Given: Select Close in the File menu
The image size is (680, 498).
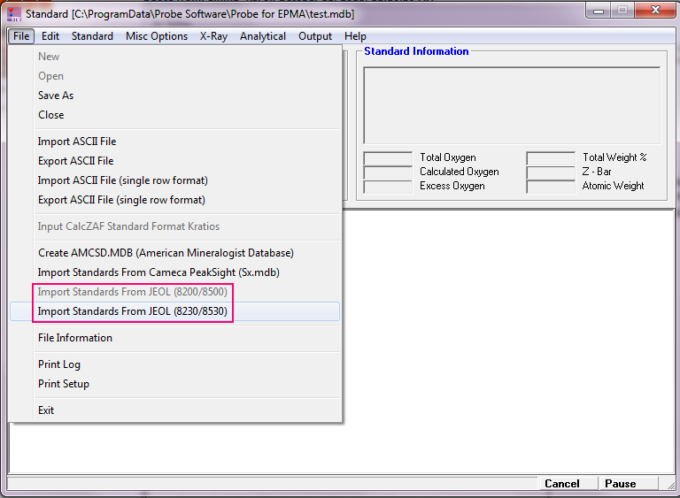Looking at the screenshot, I should click(x=51, y=115).
